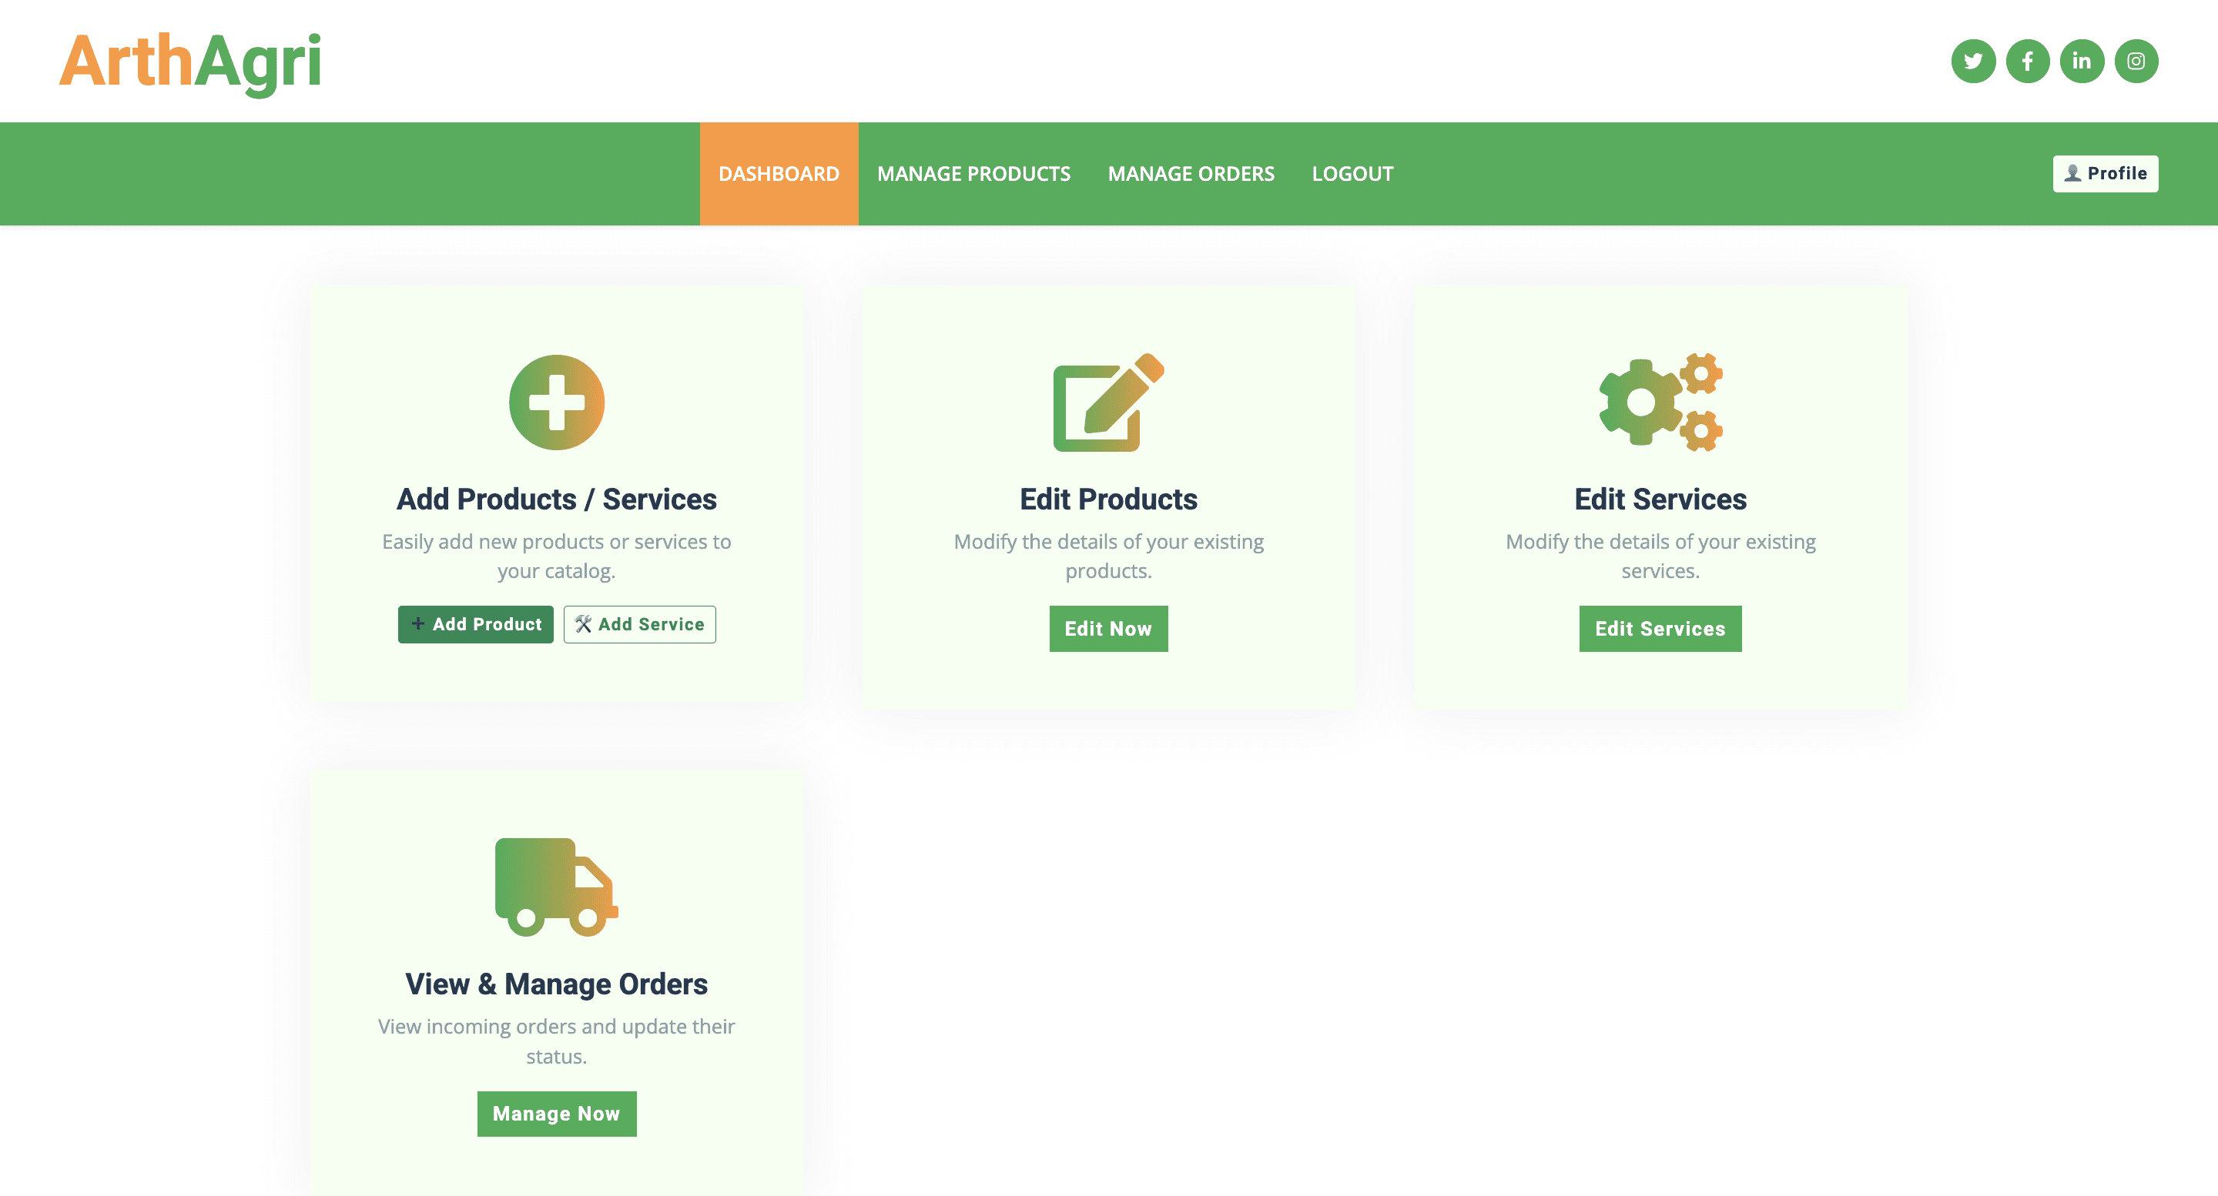Click the green plus circle icon

coord(556,402)
